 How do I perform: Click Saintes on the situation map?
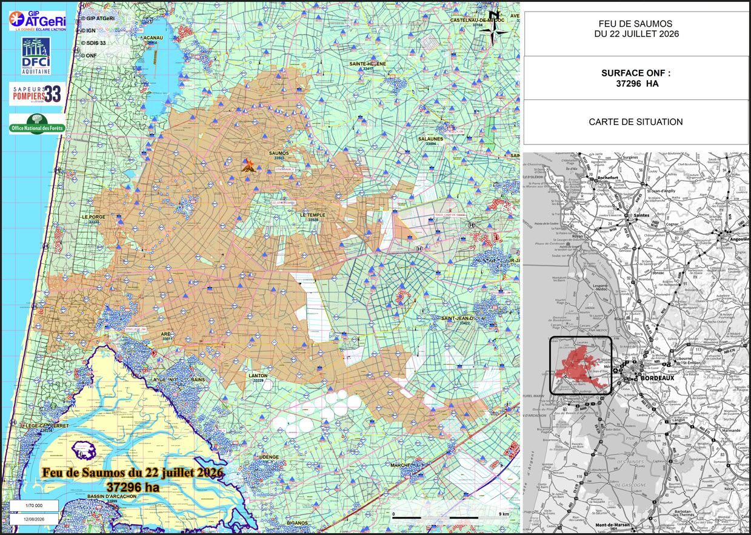[x=641, y=215]
